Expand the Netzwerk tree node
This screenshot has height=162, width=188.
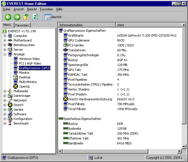tap(5, 100)
